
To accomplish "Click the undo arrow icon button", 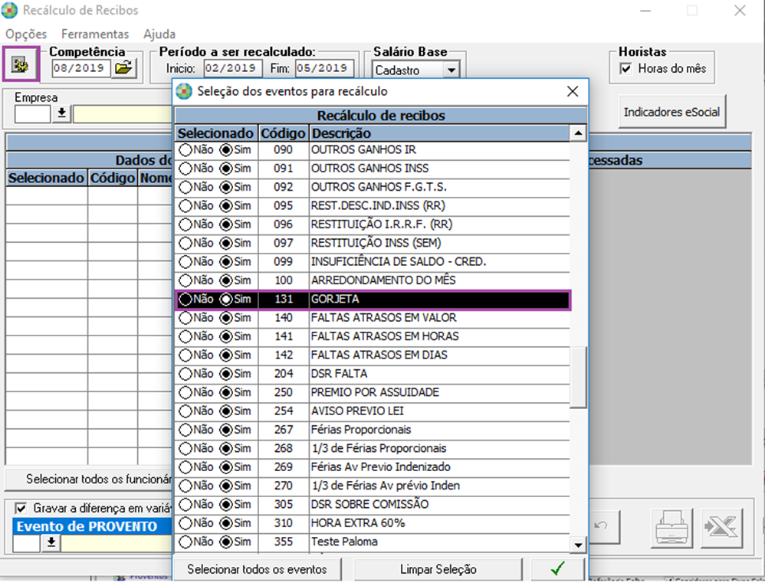I will click(x=603, y=526).
